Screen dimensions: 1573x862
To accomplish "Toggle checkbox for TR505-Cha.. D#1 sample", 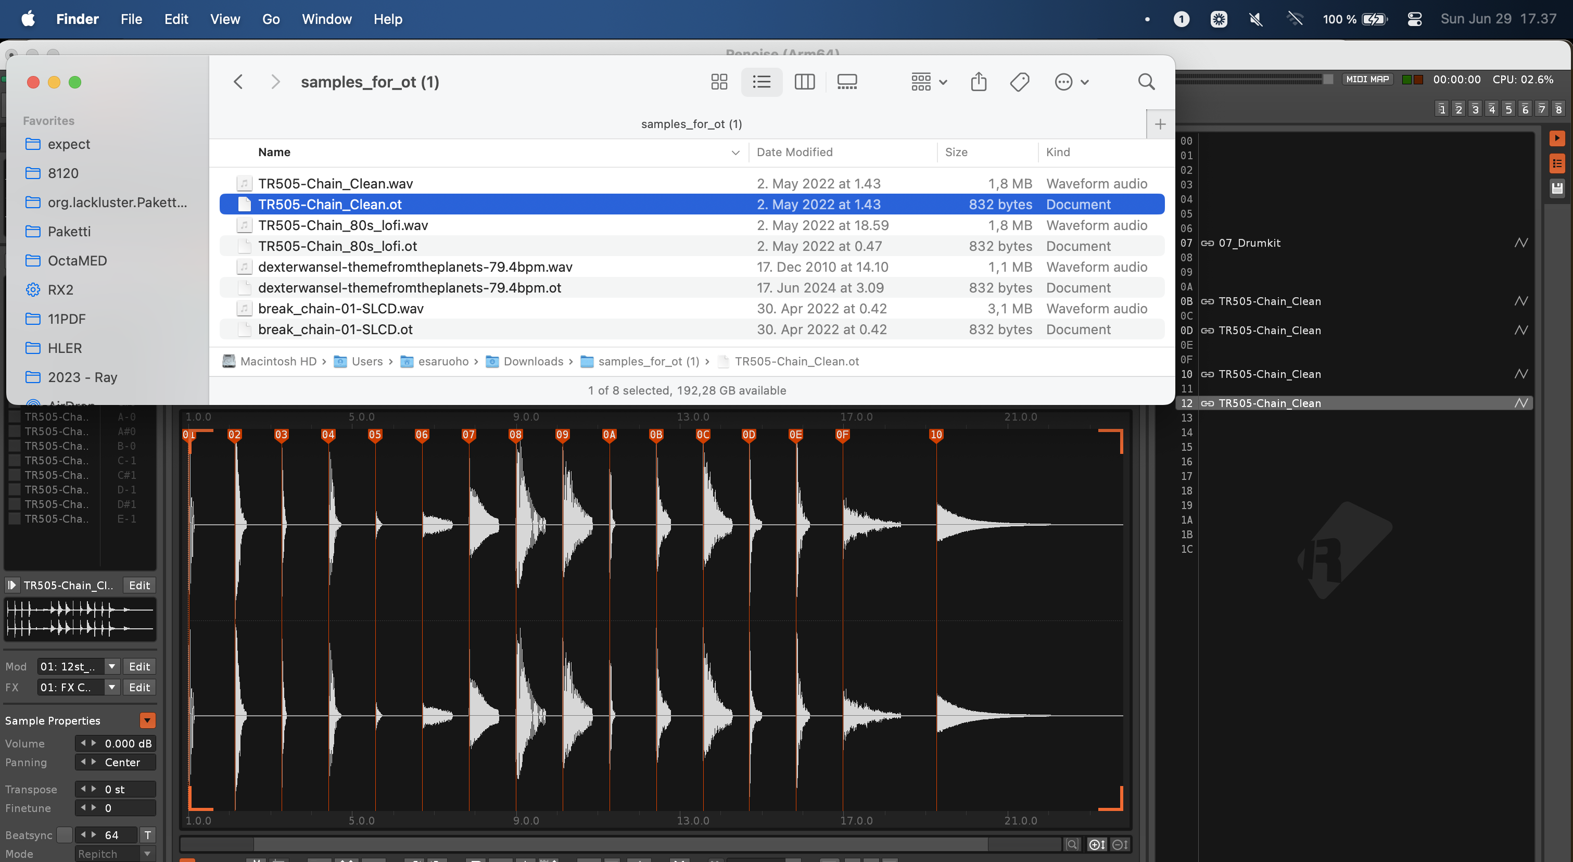I will click(x=14, y=504).
